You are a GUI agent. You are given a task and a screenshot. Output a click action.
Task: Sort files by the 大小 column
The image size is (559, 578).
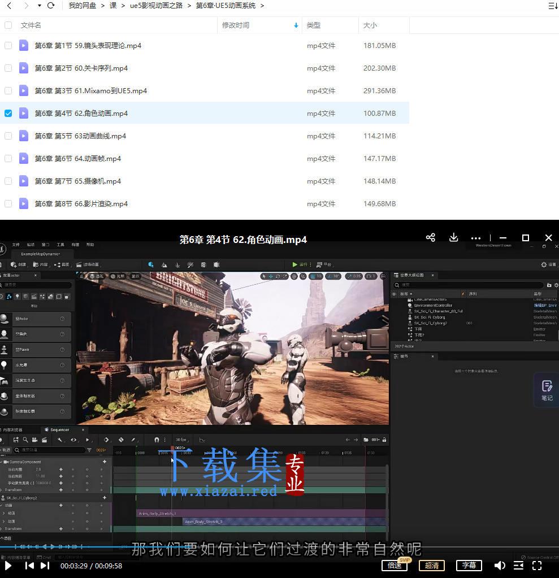pyautogui.click(x=370, y=25)
